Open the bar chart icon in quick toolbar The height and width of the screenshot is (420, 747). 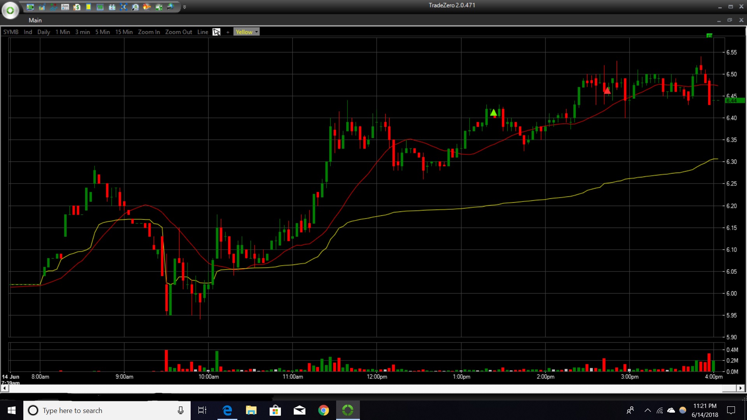tap(42, 7)
